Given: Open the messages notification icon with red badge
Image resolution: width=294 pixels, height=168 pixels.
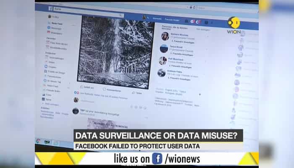Looking at the screenshot, I should point(192,21).
